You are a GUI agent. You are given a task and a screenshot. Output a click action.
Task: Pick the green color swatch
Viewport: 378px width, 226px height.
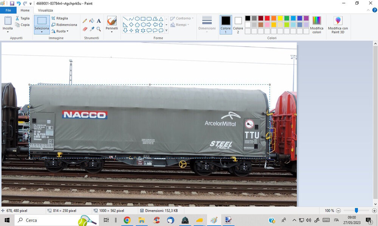(287, 18)
